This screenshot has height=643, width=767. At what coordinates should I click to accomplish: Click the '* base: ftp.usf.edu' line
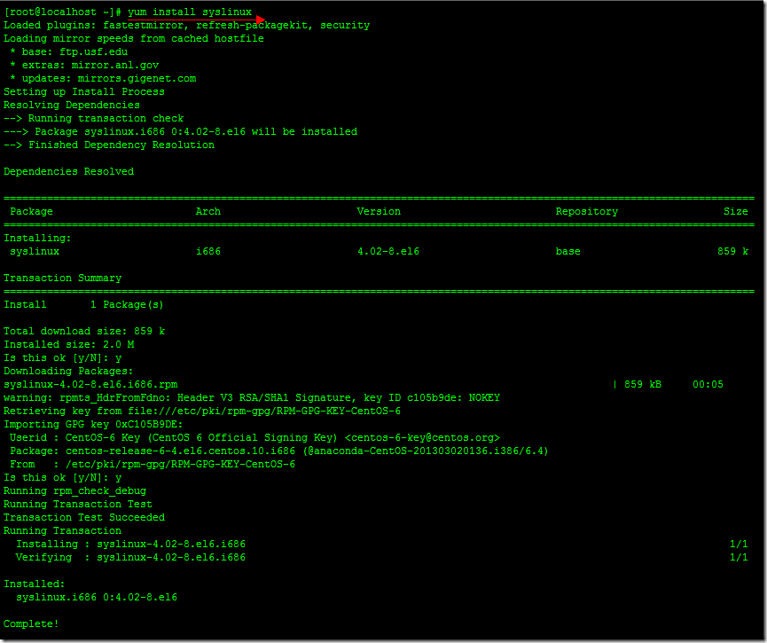(68, 51)
